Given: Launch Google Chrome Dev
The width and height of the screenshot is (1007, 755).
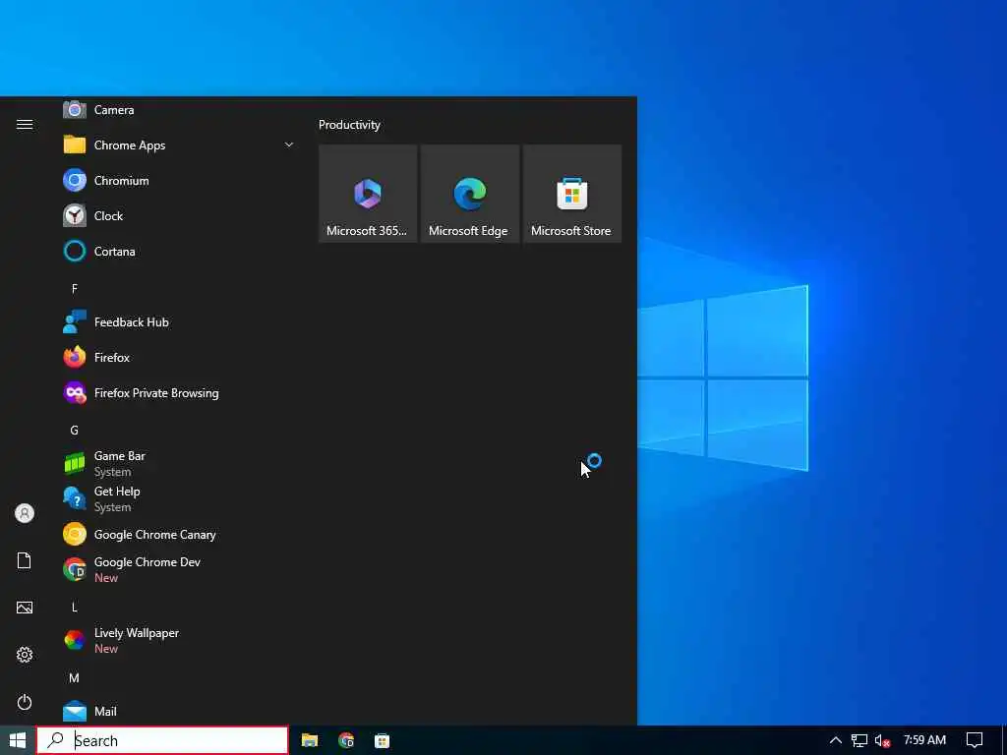Looking at the screenshot, I should (x=177, y=569).
